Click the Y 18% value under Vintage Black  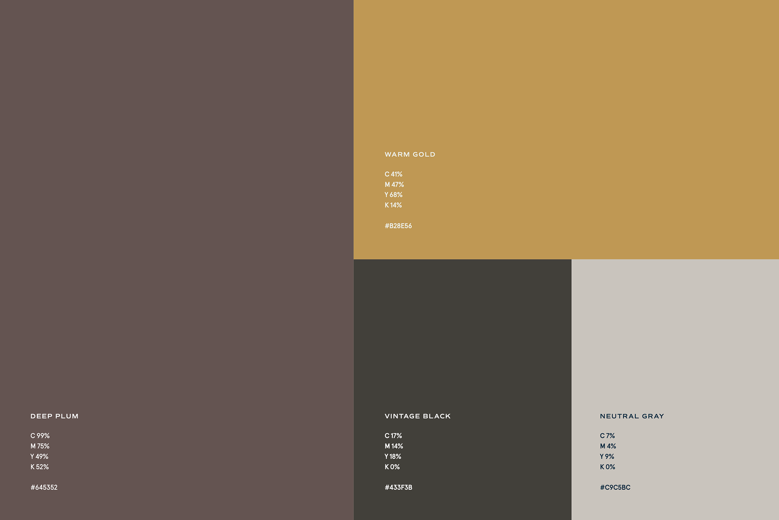point(393,457)
